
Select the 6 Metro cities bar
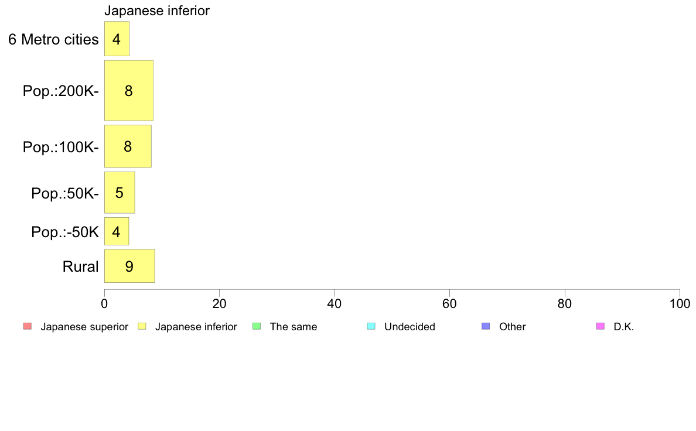[x=117, y=39]
